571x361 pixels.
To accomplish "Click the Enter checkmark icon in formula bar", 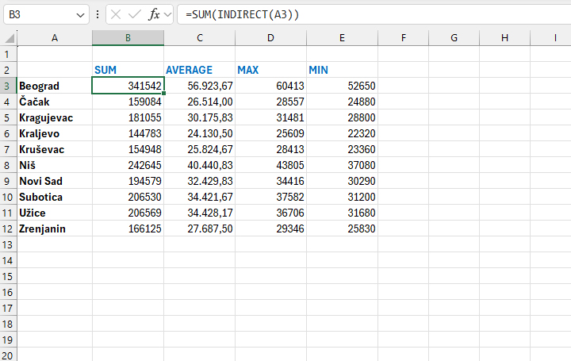I will 134,14.
